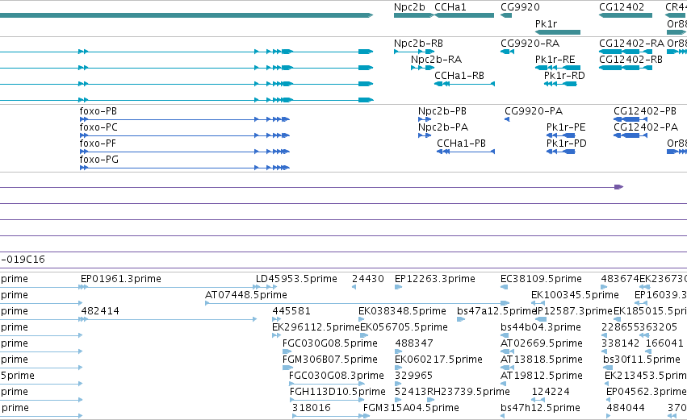Select the Npc2b-PB protein label
Image resolution: width=687 pixels, height=420 pixels.
(442, 111)
